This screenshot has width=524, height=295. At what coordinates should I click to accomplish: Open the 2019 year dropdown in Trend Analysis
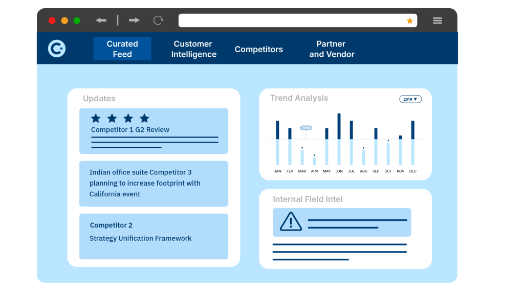tap(410, 99)
